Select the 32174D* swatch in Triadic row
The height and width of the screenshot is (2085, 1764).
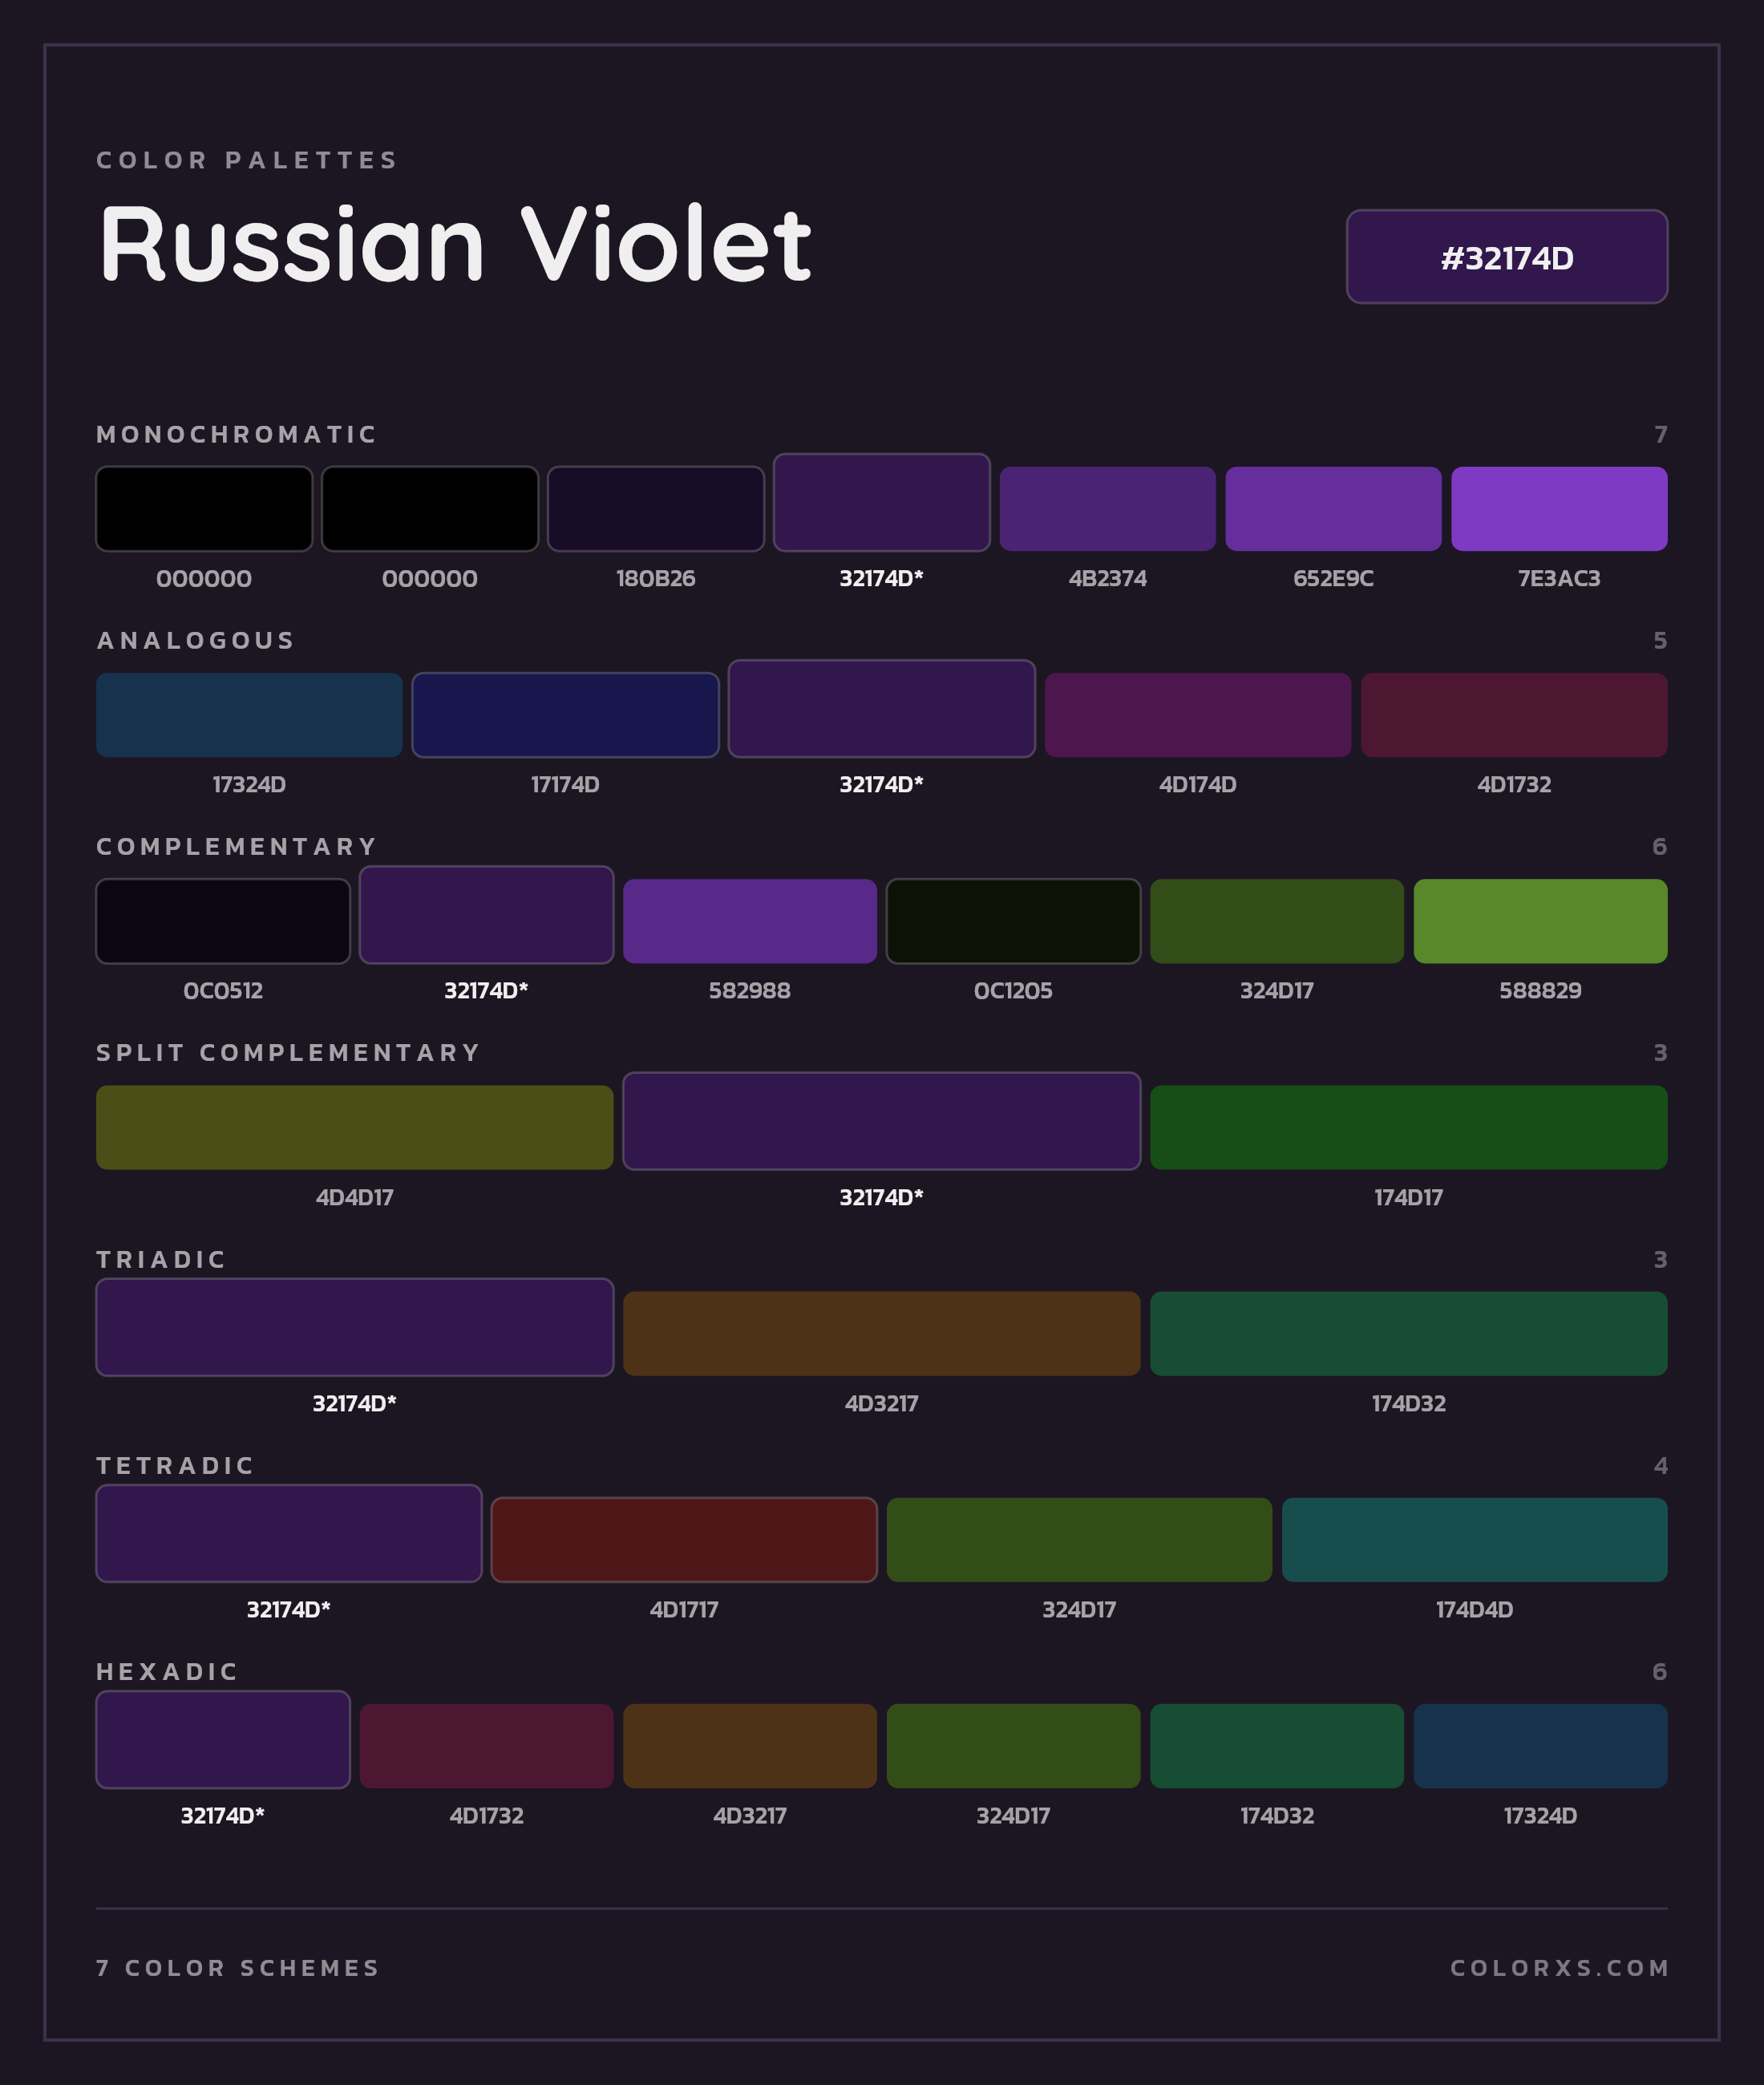point(355,1327)
